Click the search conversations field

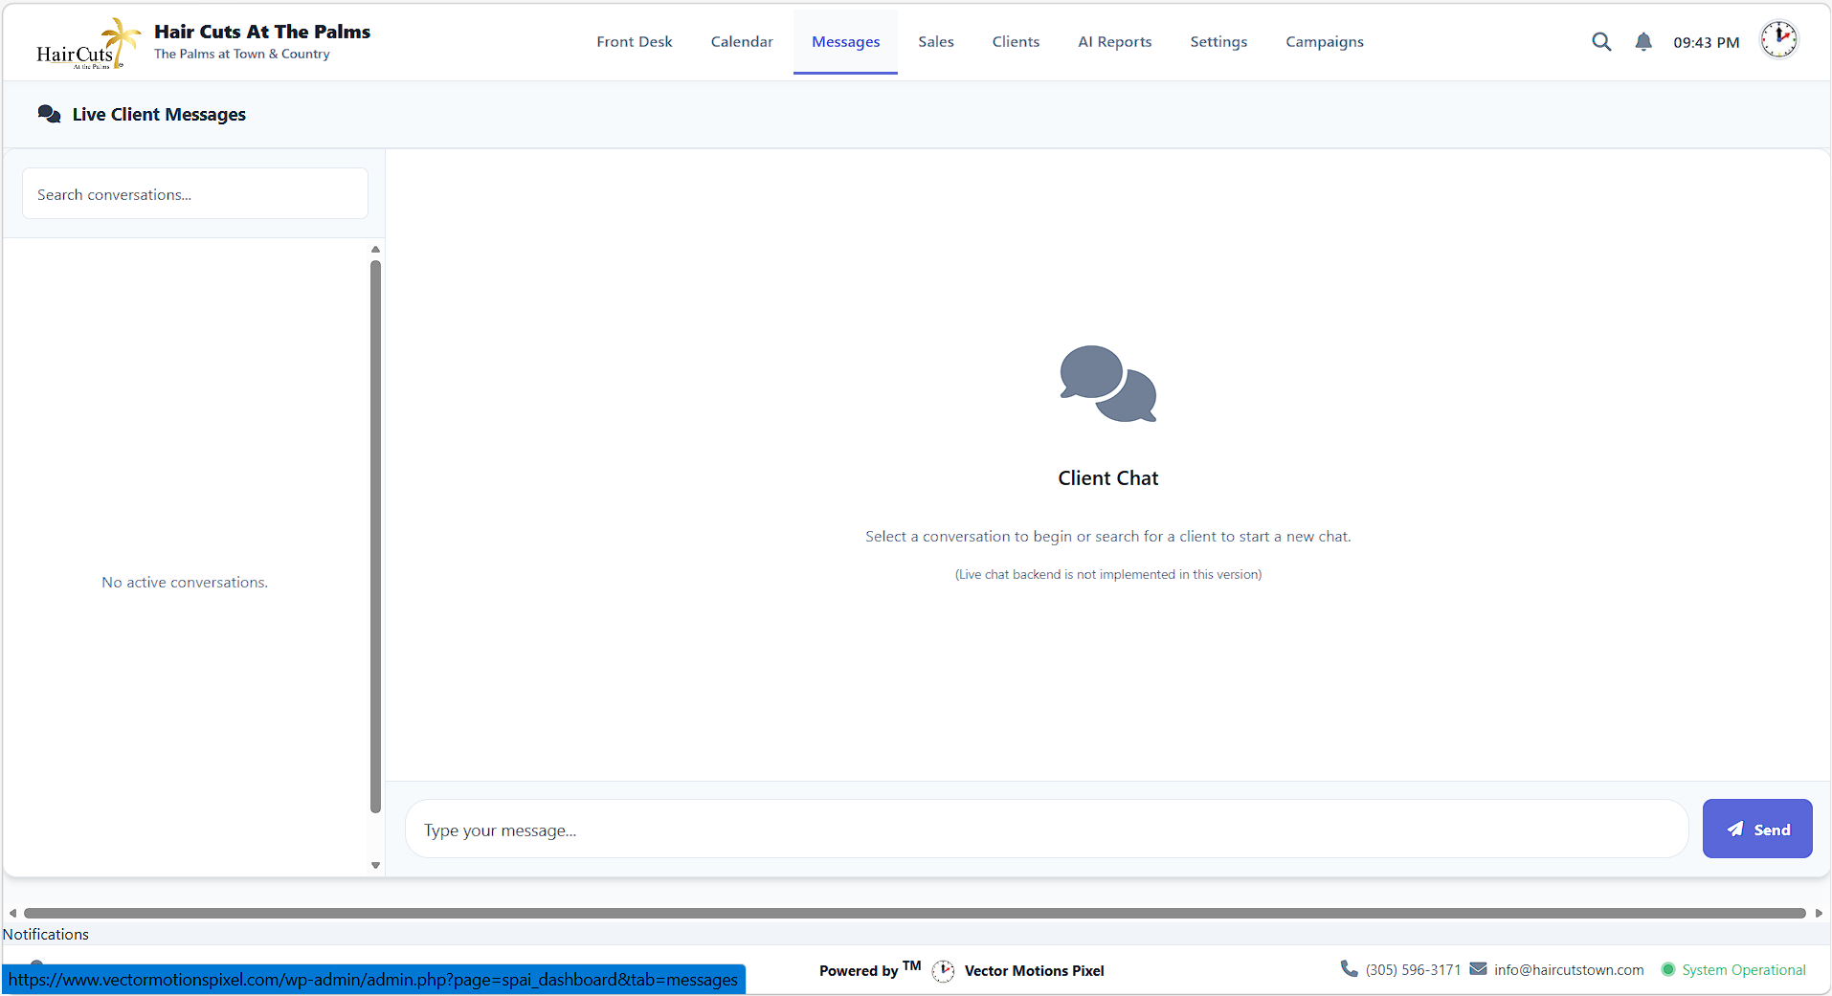193,193
